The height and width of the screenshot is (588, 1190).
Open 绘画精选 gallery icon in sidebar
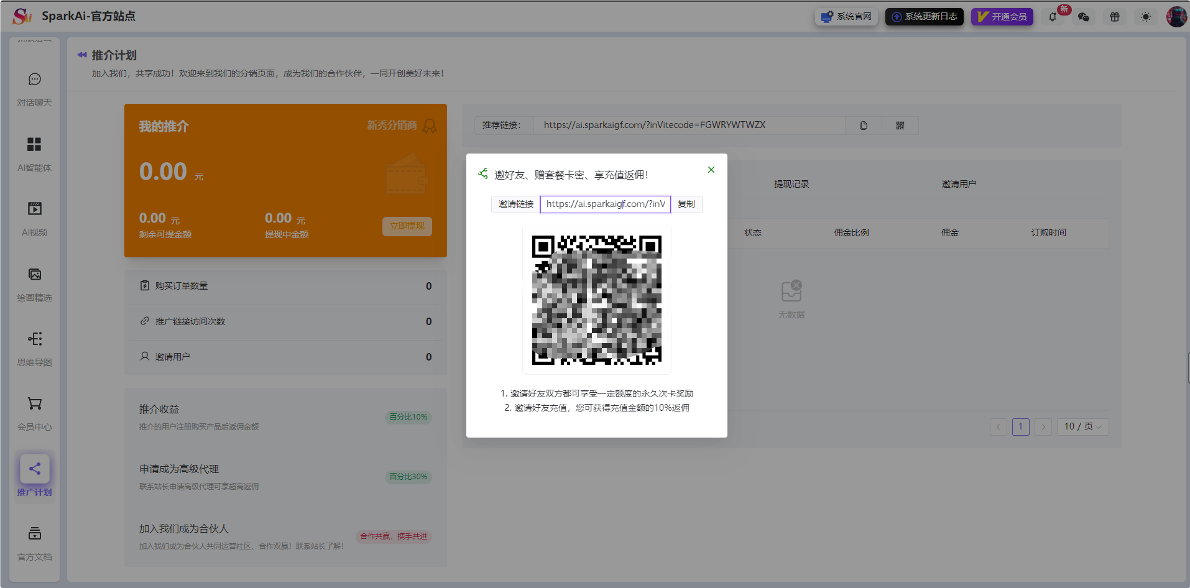click(35, 274)
